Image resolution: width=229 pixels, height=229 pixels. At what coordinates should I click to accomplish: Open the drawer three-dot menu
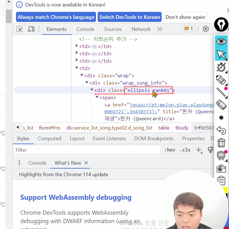click(x=19, y=163)
